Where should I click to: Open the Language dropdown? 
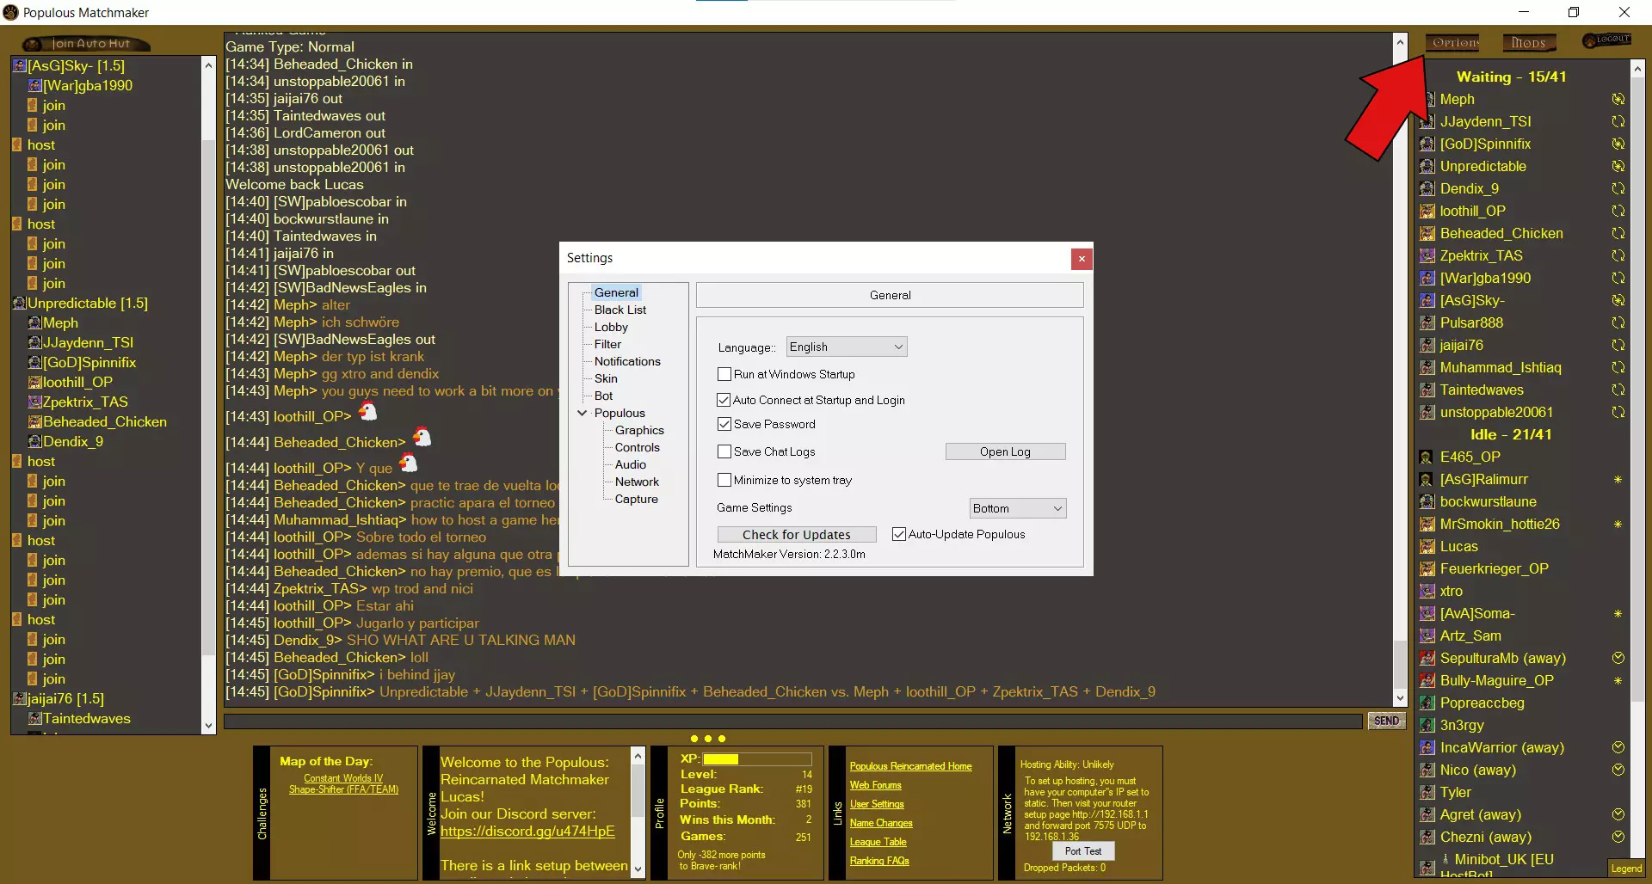[x=847, y=347]
